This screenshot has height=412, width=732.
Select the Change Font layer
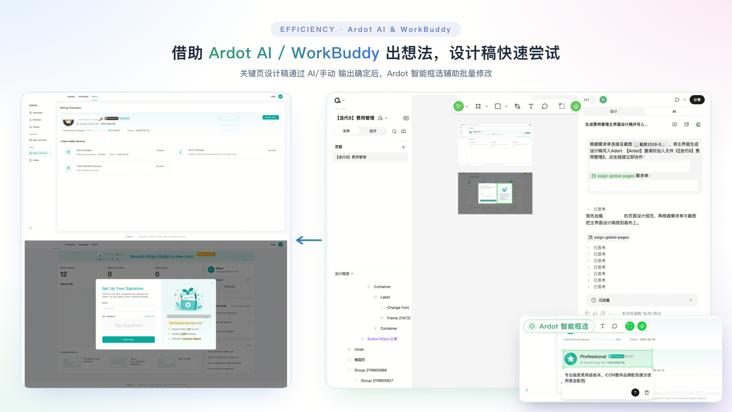click(398, 308)
